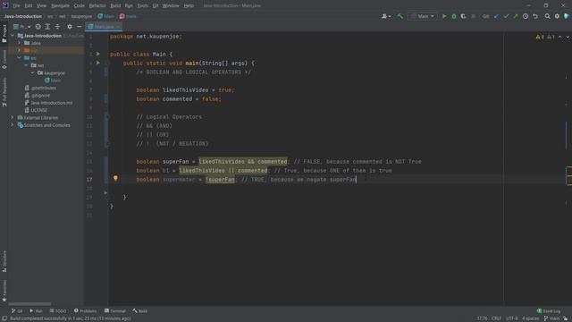Open the Problems tool window button
The height and width of the screenshot is (322, 572).
click(x=86, y=310)
